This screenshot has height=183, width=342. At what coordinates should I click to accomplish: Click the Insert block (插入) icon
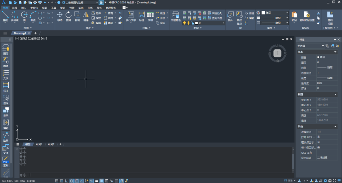point(230,16)
